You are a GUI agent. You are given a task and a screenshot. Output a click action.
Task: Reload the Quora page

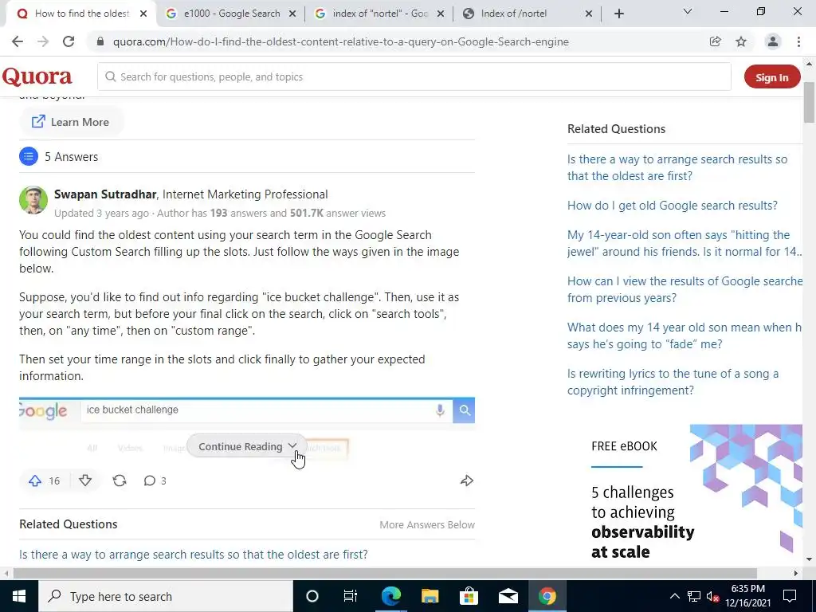pyautogui.click(x=69, y=41)
